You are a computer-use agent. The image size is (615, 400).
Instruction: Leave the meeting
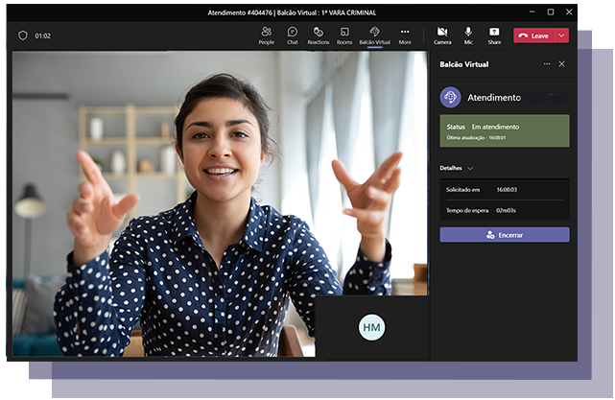[x=534, y=35]
